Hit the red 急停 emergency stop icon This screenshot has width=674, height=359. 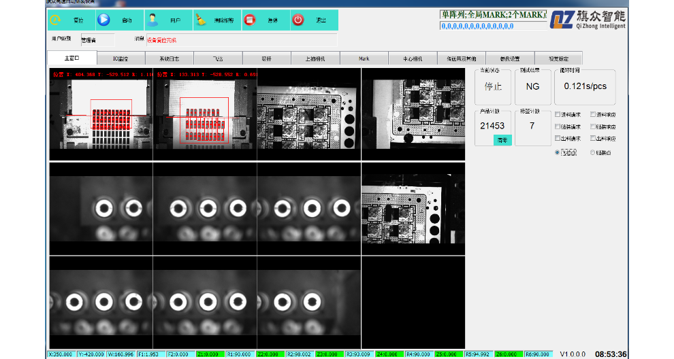pyautogui.click(x=250, y=20)
